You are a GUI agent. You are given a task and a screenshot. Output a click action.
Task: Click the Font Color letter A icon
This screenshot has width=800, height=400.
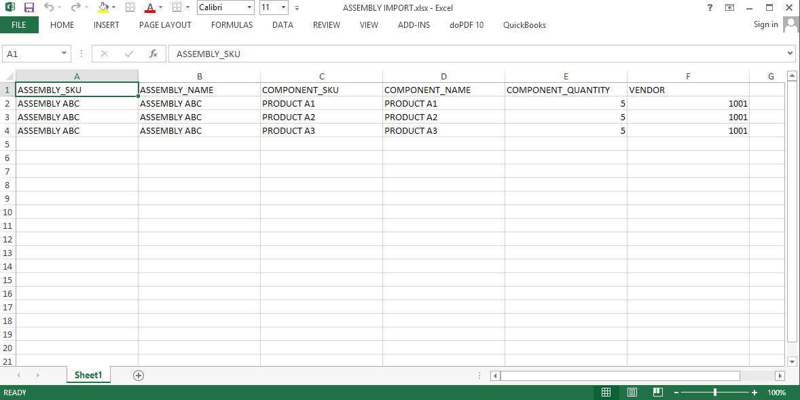click(x=150, y=7)
